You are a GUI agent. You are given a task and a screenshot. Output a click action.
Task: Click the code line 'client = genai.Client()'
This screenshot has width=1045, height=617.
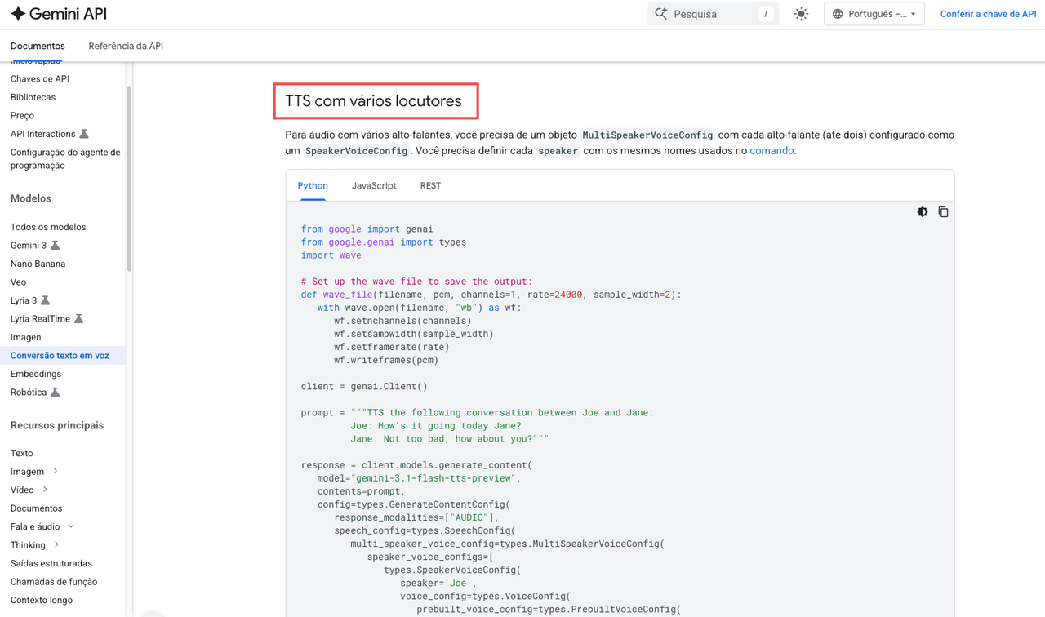pos(364,386)
